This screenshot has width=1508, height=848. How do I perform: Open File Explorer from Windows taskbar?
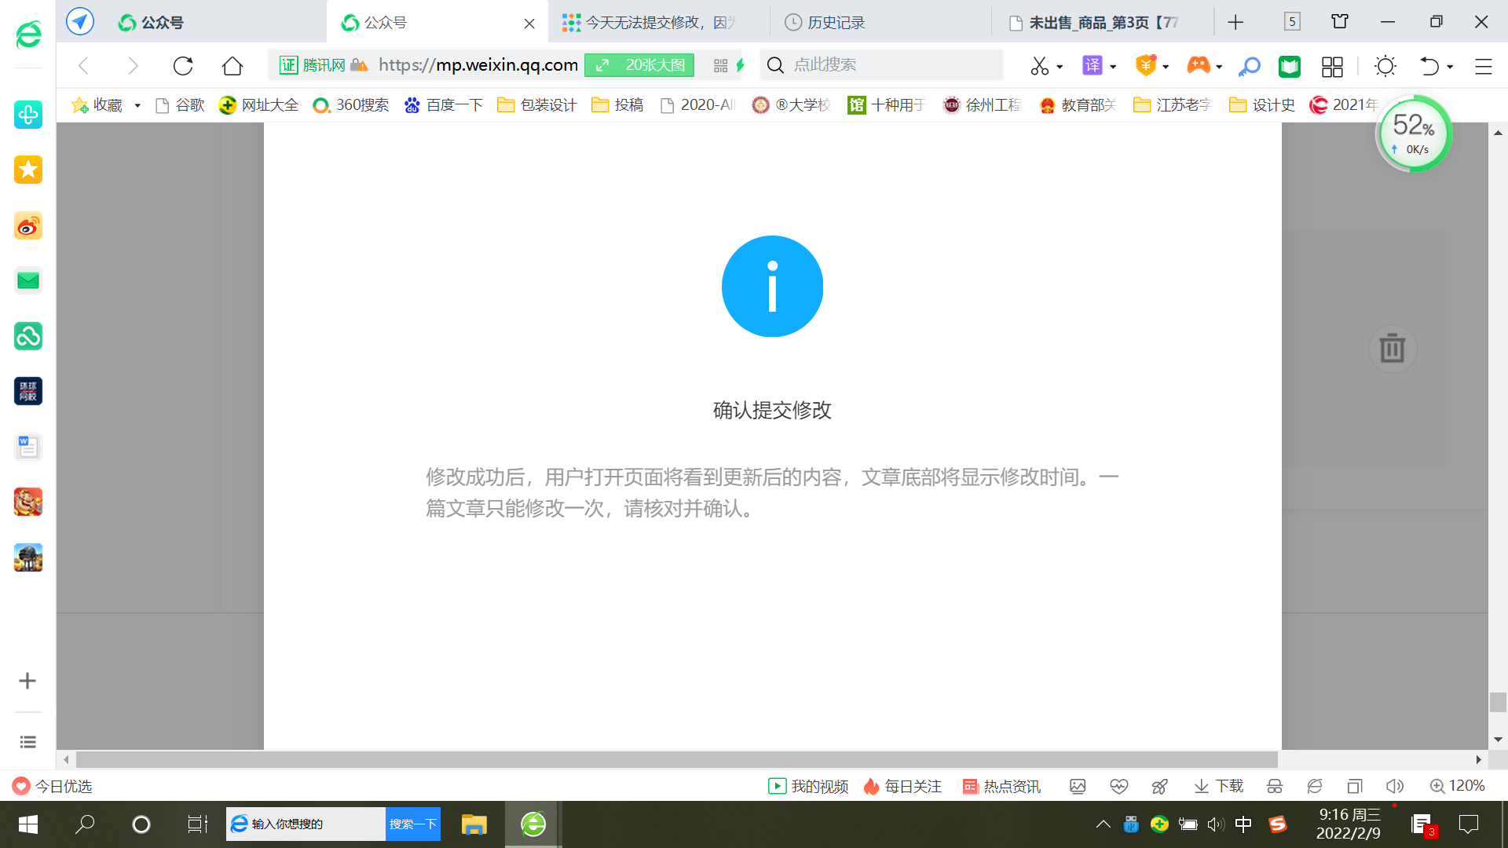[474, 824]
